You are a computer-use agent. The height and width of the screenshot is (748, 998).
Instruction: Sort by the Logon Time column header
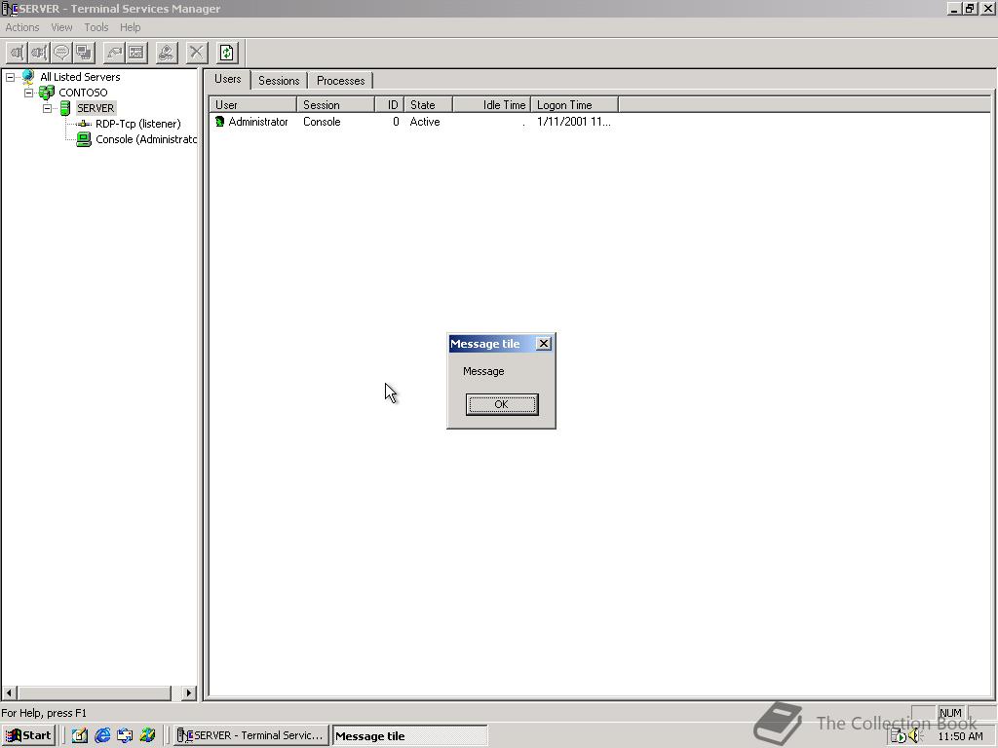coord(574,105)
